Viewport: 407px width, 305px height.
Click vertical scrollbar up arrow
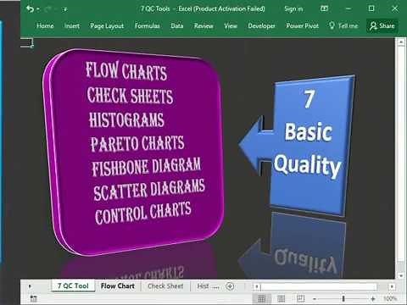(401, 42)
